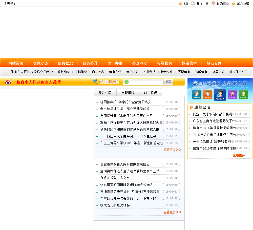
Task: Click the 广东省网上办事大厅 round logo
Action: coord(195,83)
